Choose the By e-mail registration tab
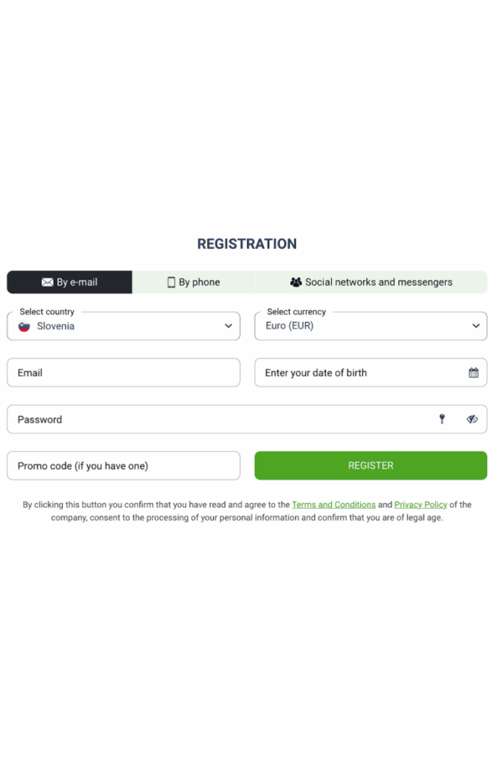This screenshot has height=782, width=497. 70,283
